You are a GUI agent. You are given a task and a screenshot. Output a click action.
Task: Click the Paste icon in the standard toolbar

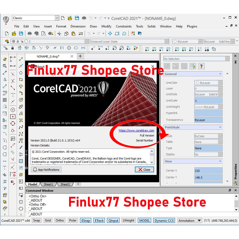73,34
